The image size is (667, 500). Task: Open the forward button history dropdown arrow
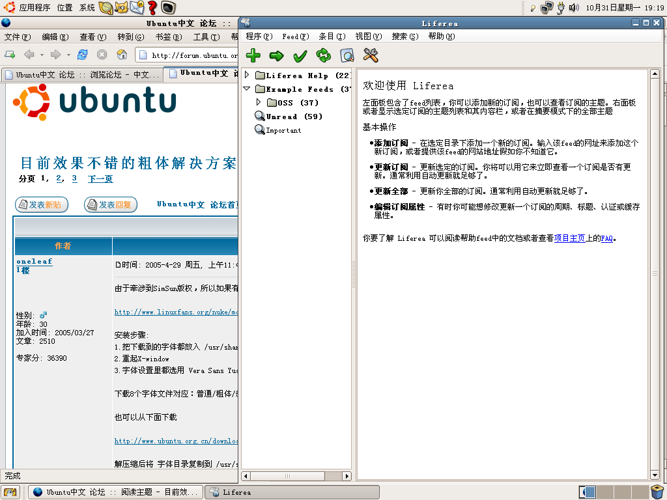click(x=68, y=55)
